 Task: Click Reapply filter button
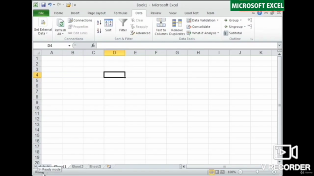pyautogui.click(x=139, y=26)
